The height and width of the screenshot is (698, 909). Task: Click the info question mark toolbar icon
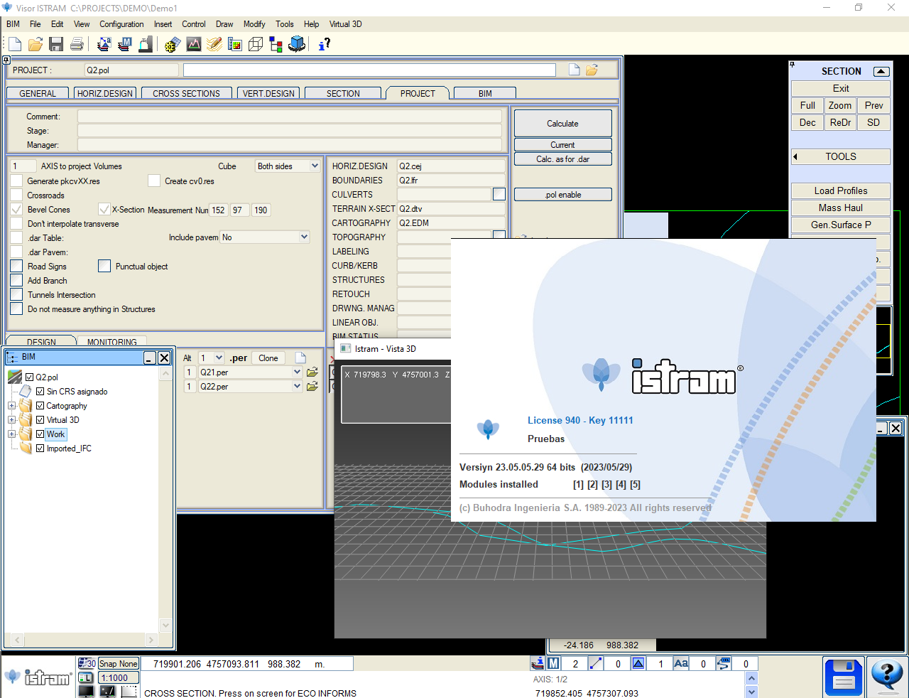click(x=324, y=44)
